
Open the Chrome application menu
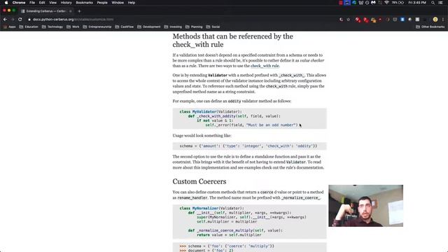(x=19, y=3)
